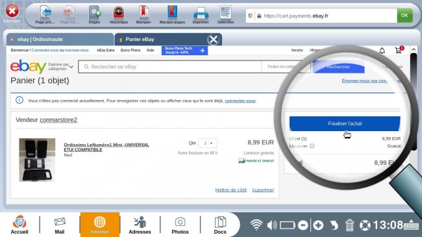The image size is (422, 237).
Task: Expand Explorer par catégories menu
Action: coord(61,66)
